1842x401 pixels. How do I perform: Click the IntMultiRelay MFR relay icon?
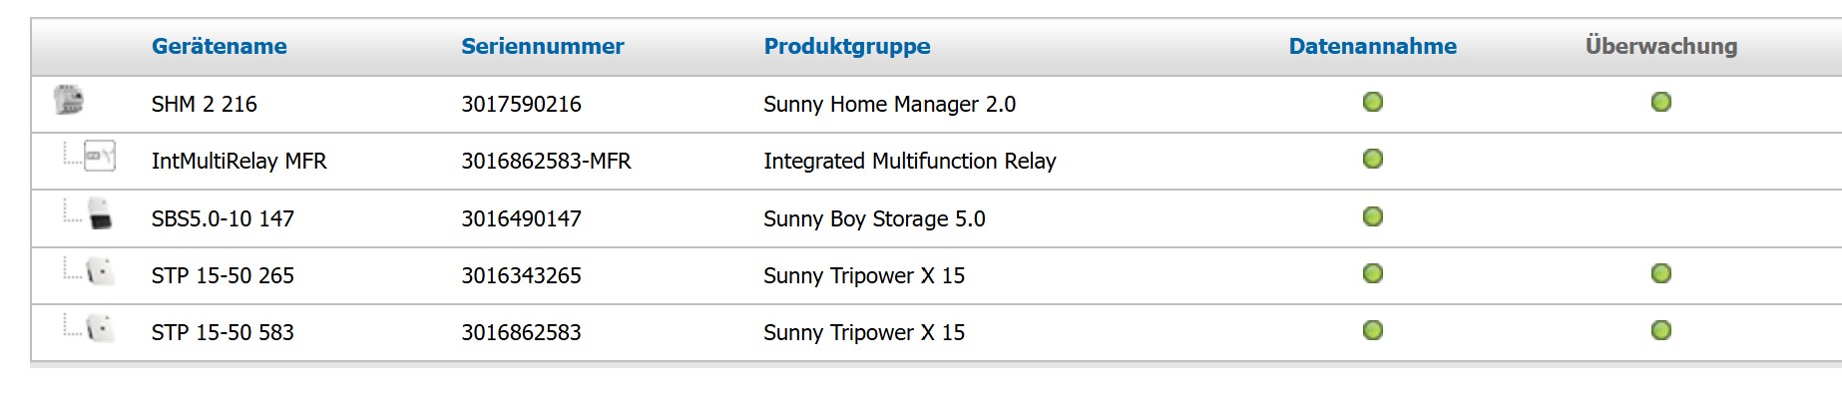coord(100,156)
